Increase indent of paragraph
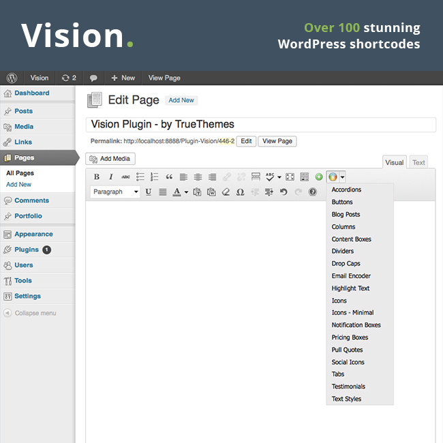Image resolution: width=443 pixels, height=443 pixels. pyautogui.click(x=269, y=192)
